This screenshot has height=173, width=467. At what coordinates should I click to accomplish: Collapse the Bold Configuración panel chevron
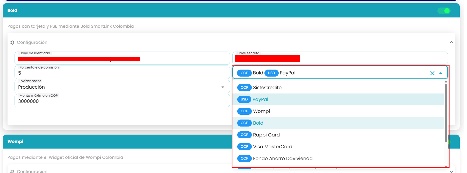[x=451, y=42]
